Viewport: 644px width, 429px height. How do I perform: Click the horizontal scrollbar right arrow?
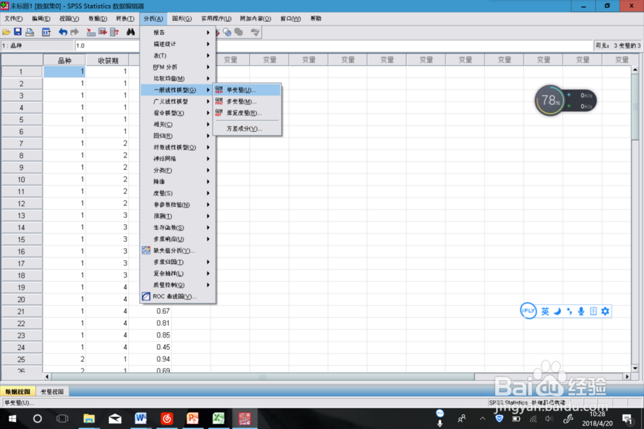tap(627, 376)
